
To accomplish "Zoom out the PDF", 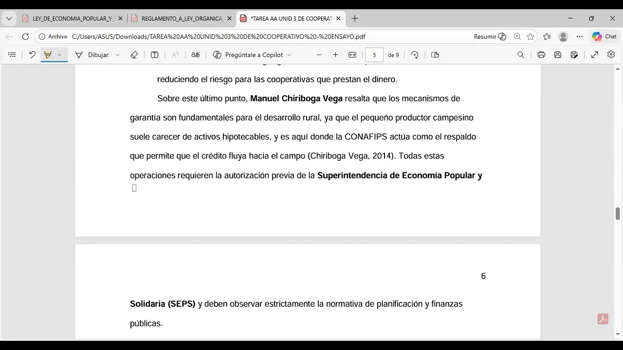I will (319, 55).
